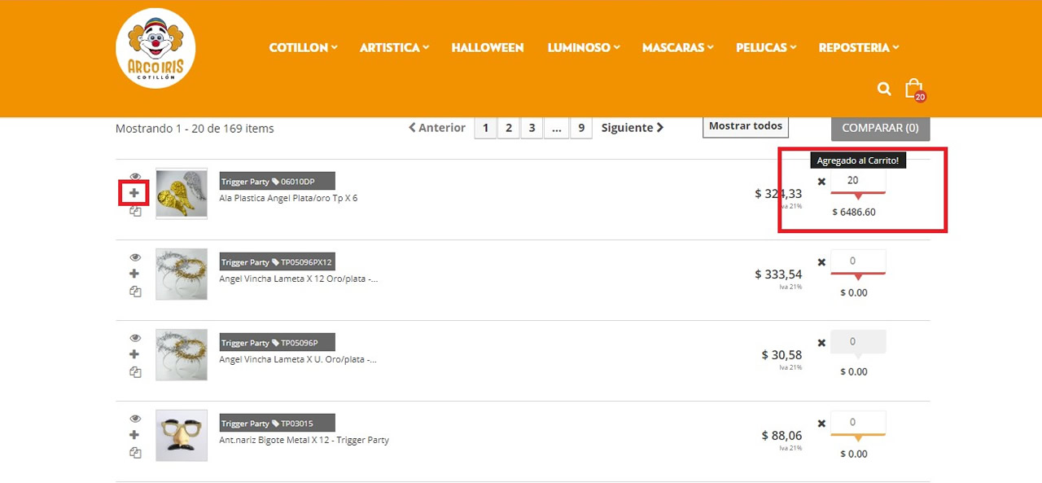Image resolution: width=1042 pixels, height=483 pixels.
Task: Quick view Ala Plastica Angel with eye icon
Action: [135, 177]
